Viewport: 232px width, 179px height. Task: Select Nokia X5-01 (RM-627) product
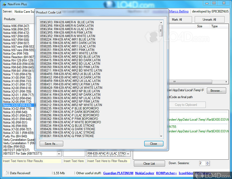pos(17,116)
